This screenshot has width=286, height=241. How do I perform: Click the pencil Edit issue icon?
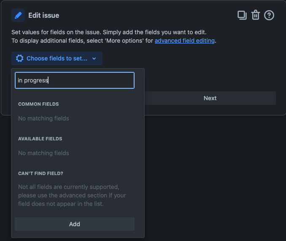[x=18, y=15]
